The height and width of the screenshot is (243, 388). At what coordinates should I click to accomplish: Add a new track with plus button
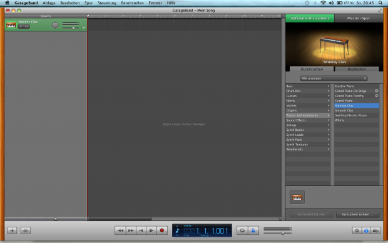coord(12,230)
